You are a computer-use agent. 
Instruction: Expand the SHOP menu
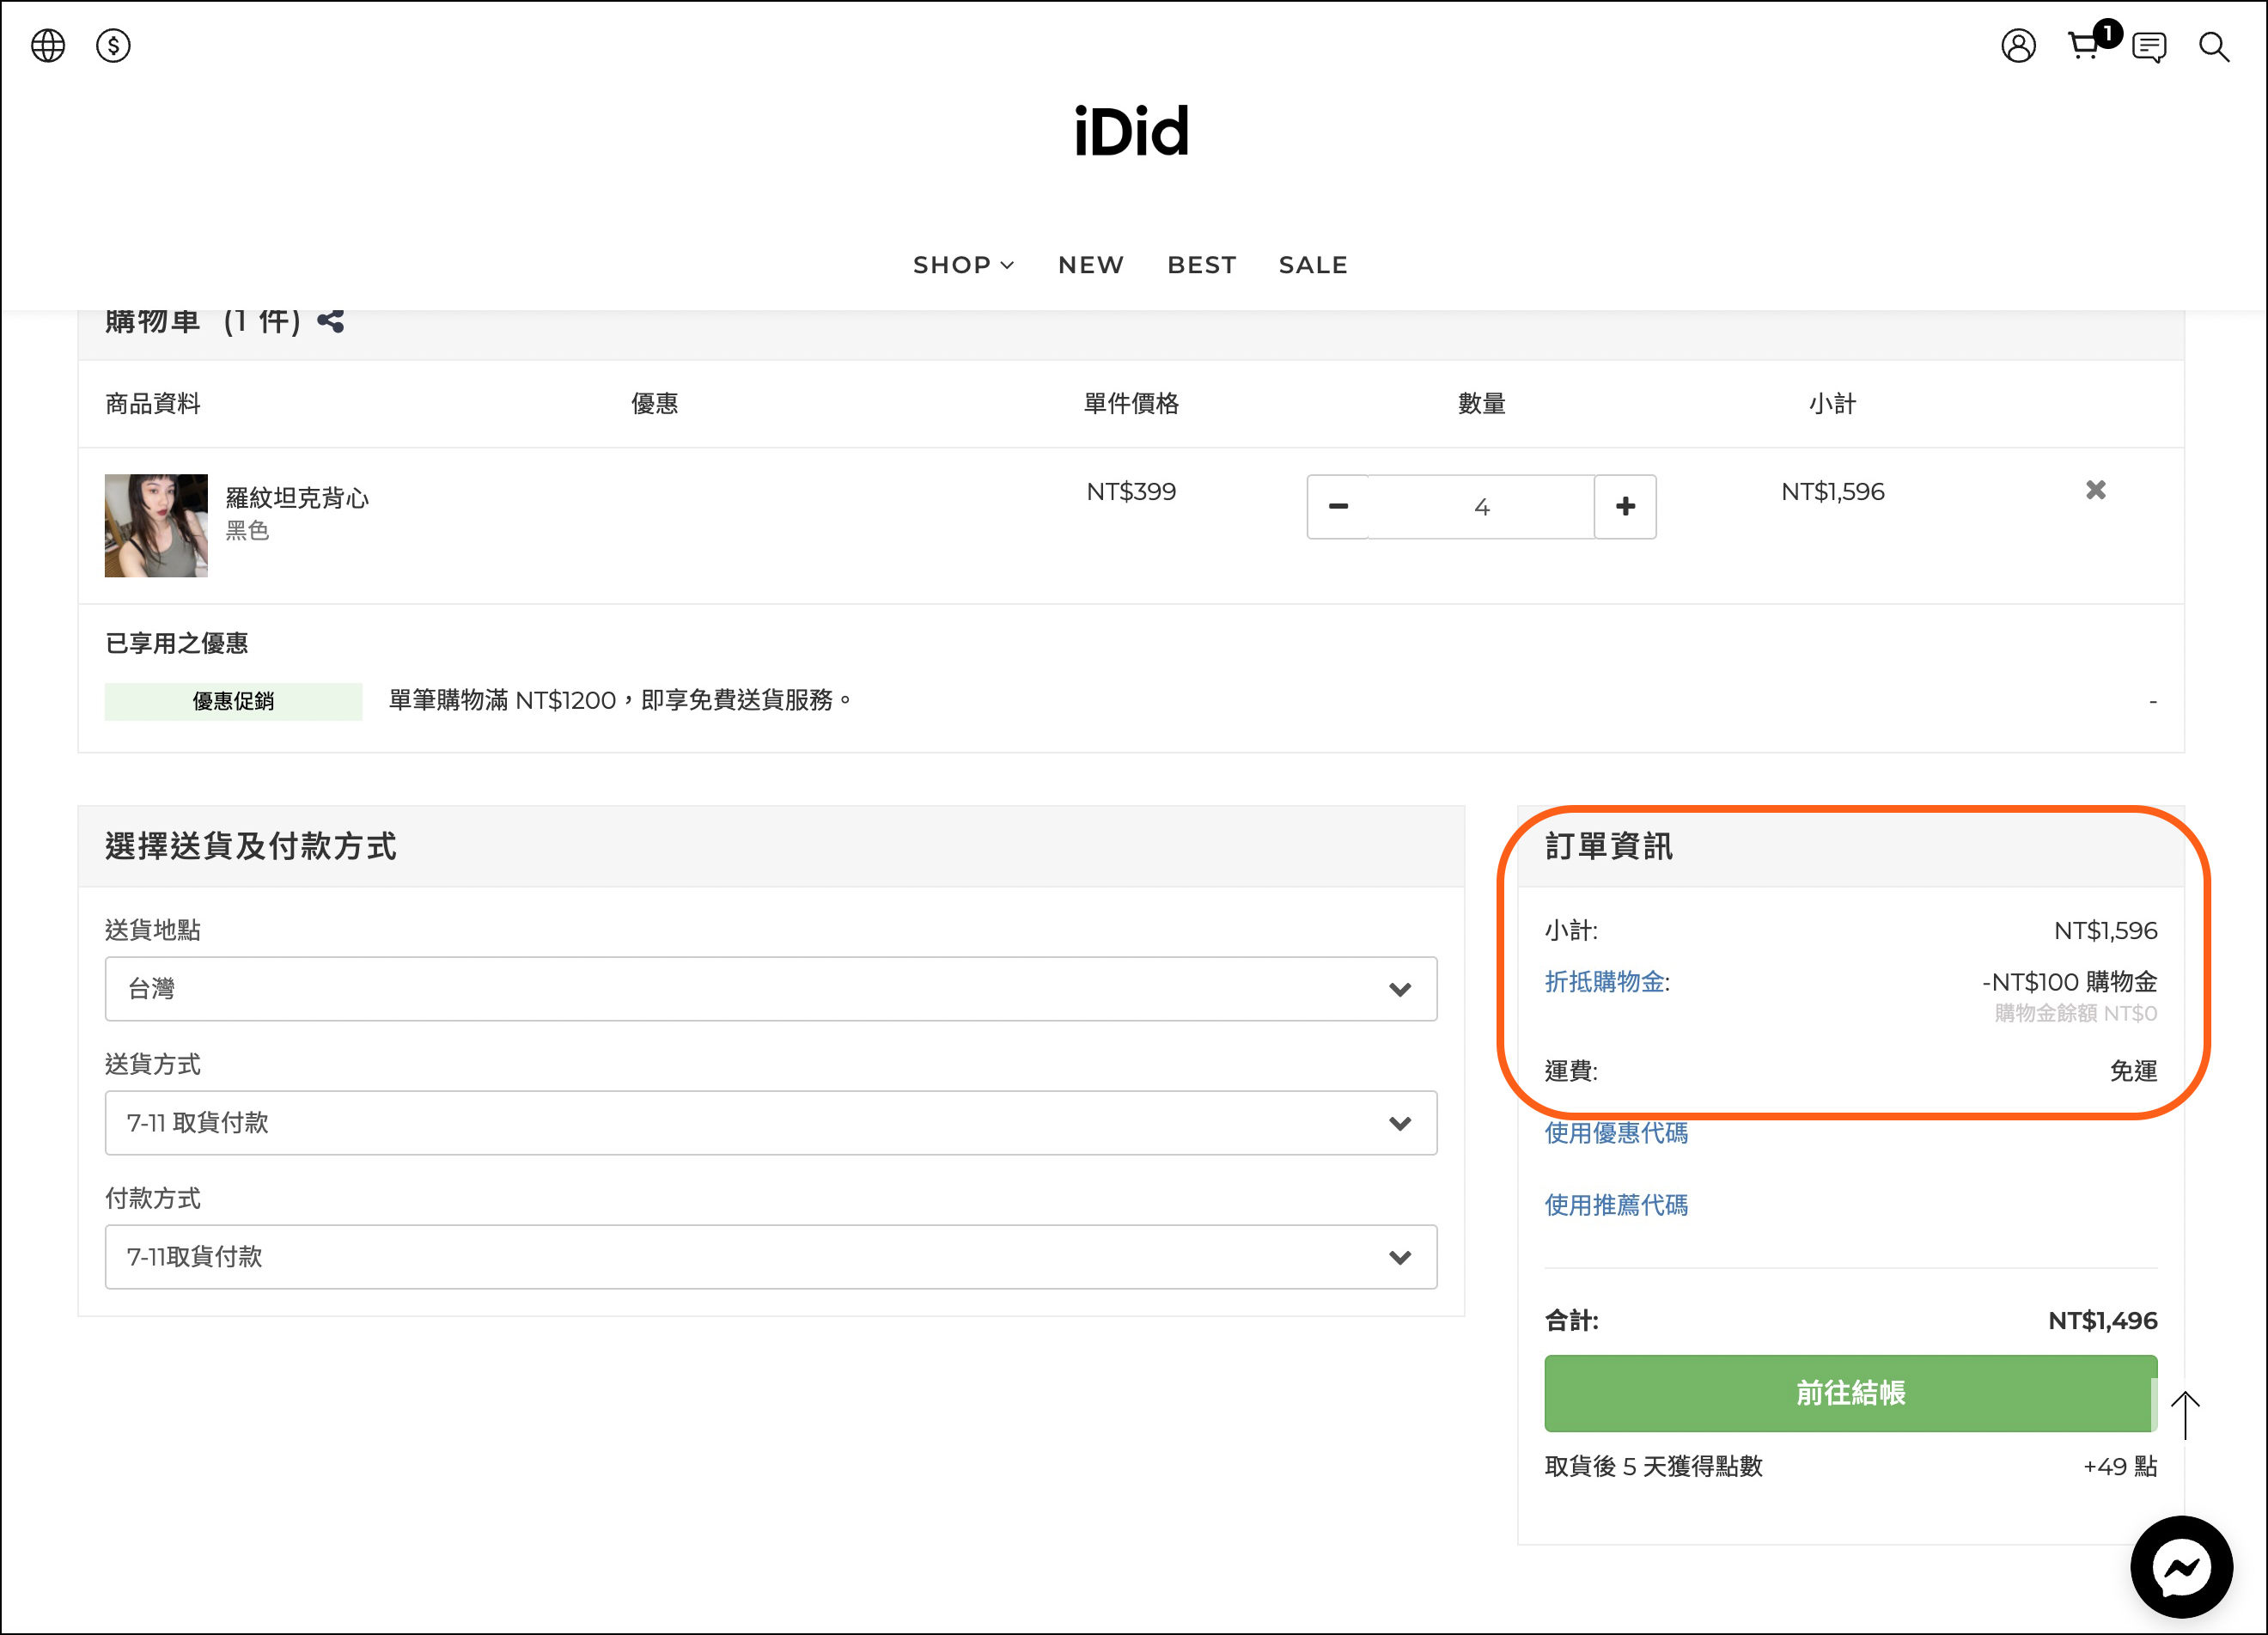click(963, 265)
